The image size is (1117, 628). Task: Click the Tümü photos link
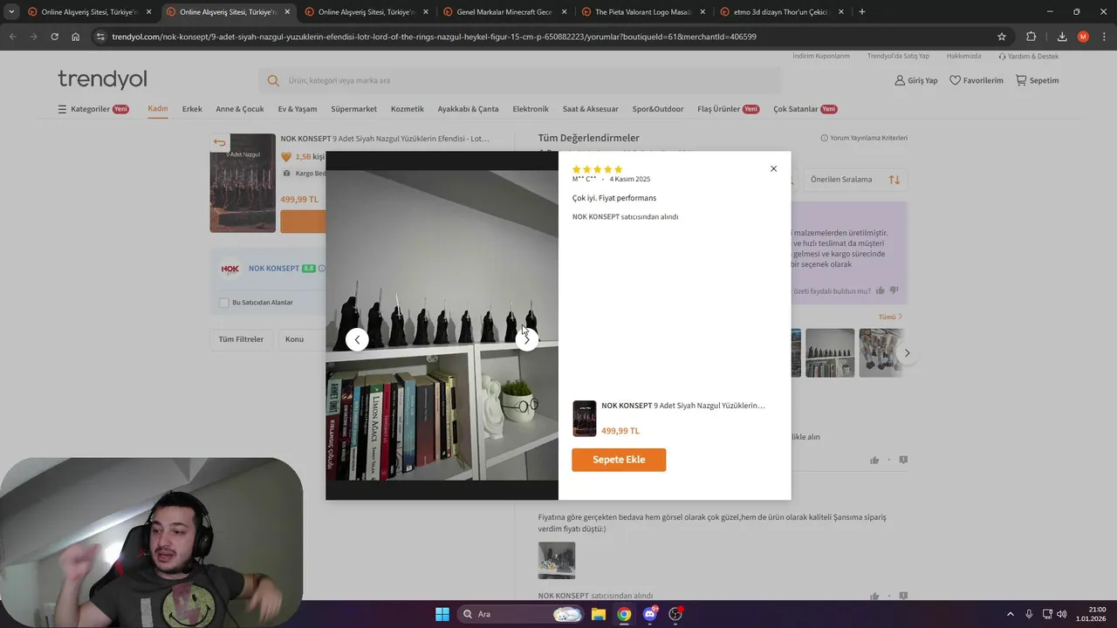tap(890, 317)
